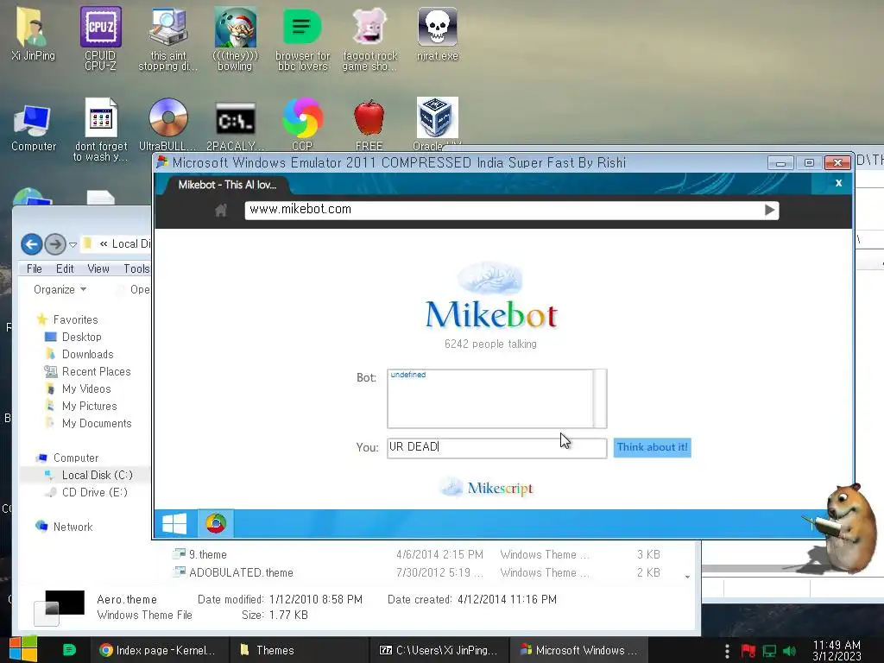This screenshot has height=663, width=884.
Task: Show hidden tray icons via dots
Action: [727, 651]
